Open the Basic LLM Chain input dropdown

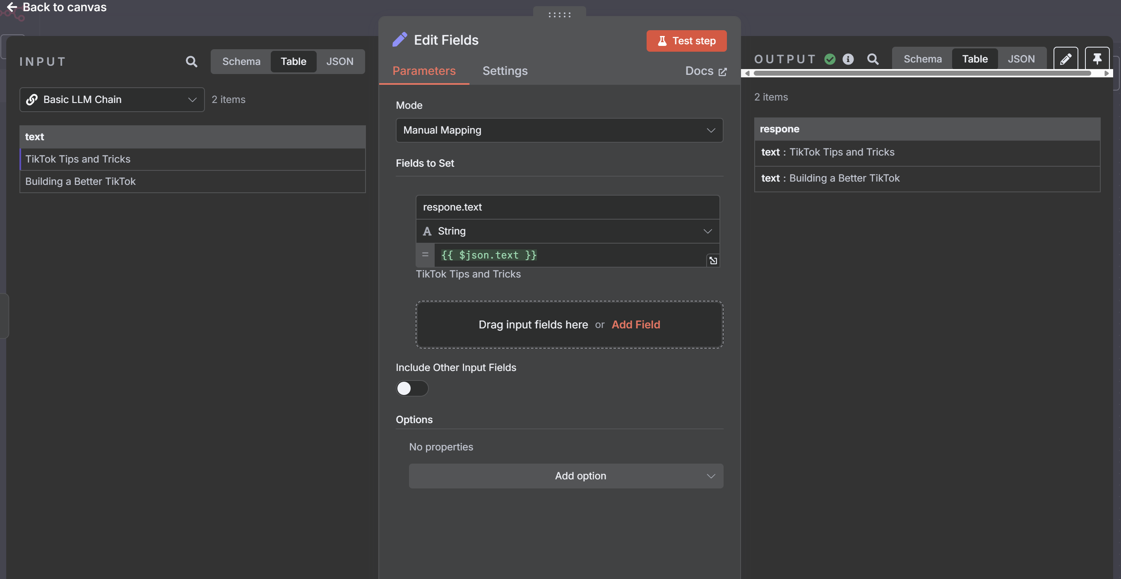tap(112, 100)
